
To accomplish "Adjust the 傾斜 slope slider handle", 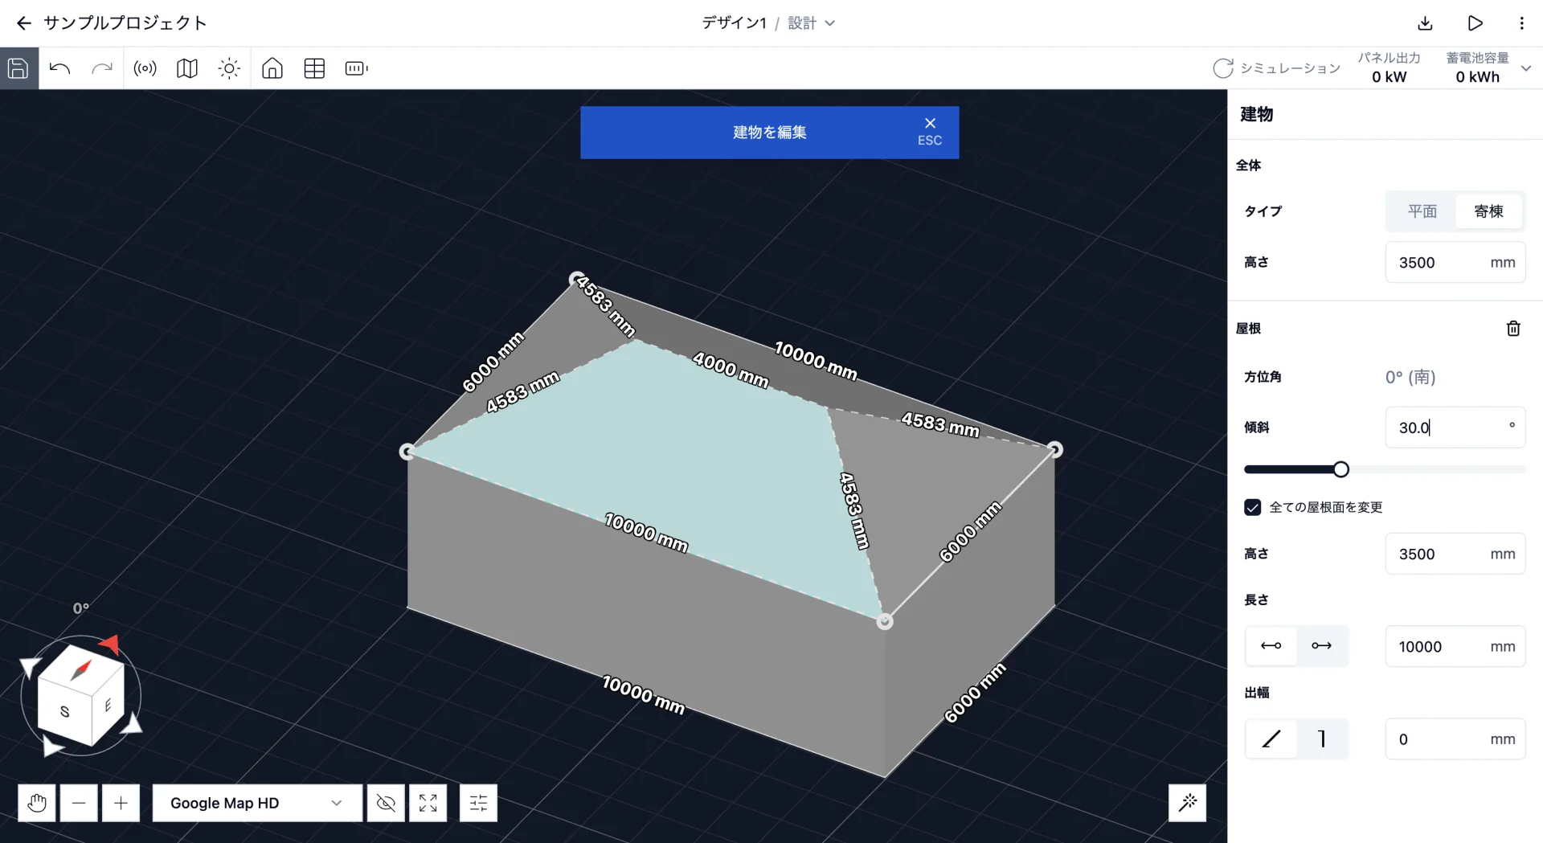I will [1340, 469].
